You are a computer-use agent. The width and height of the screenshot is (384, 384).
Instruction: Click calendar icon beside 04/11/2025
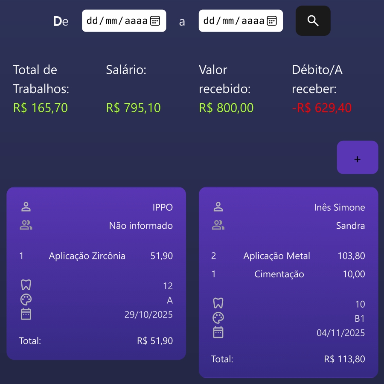tap(218, 332)
